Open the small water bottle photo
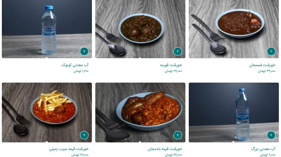 coord(47,29)
